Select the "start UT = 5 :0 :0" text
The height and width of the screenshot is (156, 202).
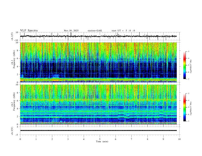pos(123,31)
